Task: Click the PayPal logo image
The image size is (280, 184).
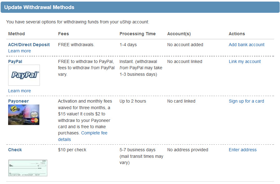Action: pos(24,75)
